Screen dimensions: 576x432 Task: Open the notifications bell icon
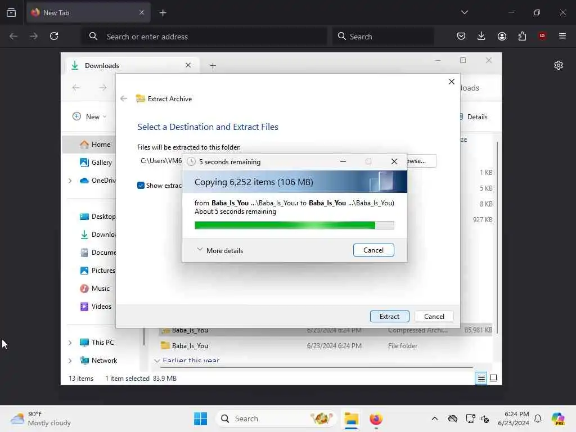[x=538, y=418]
